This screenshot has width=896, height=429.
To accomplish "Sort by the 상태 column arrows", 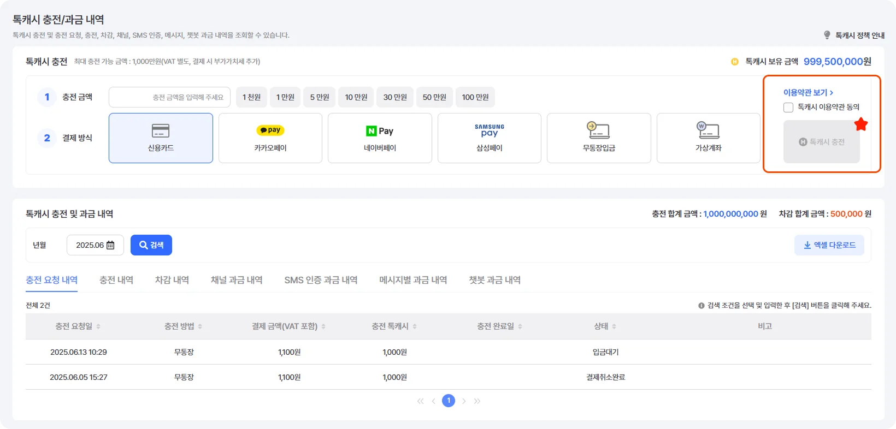I will pos(614,326).
